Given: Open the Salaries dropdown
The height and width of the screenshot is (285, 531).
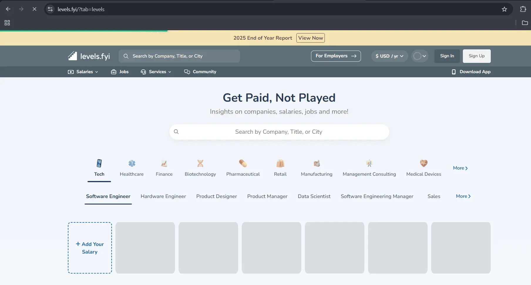Looking at the screenshot, I should click(83, 72).
